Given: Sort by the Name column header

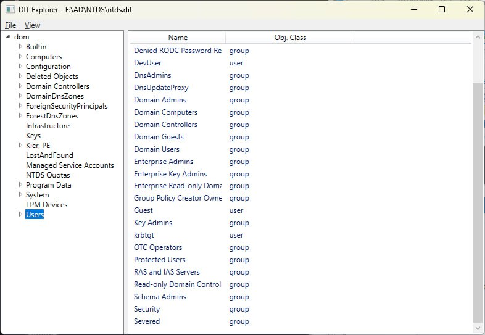Looking at the screenshot, I should tap(178, 38).
